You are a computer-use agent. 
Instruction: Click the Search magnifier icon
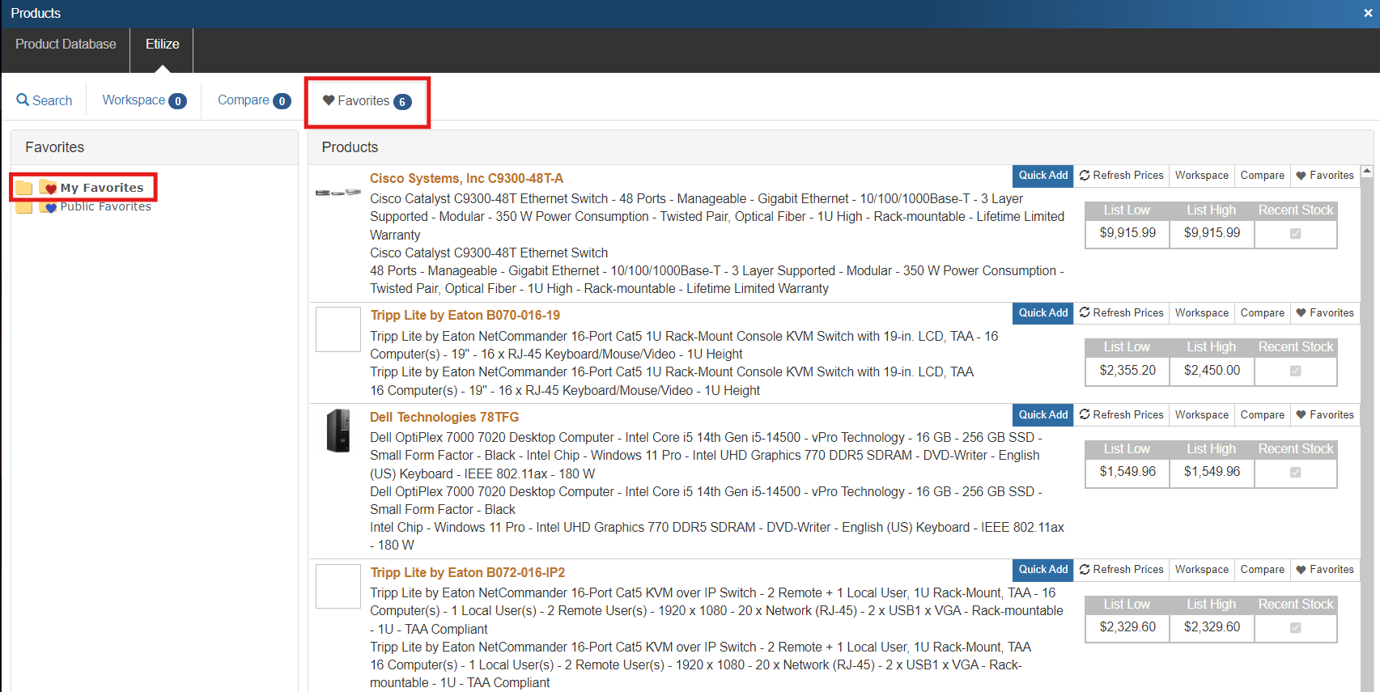pyautogui.click(x=23, y=100)
